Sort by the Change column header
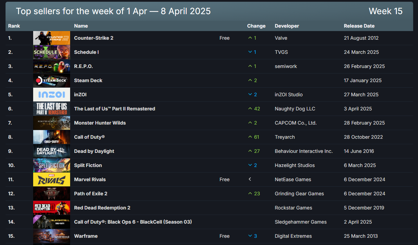 click(256, 26)
